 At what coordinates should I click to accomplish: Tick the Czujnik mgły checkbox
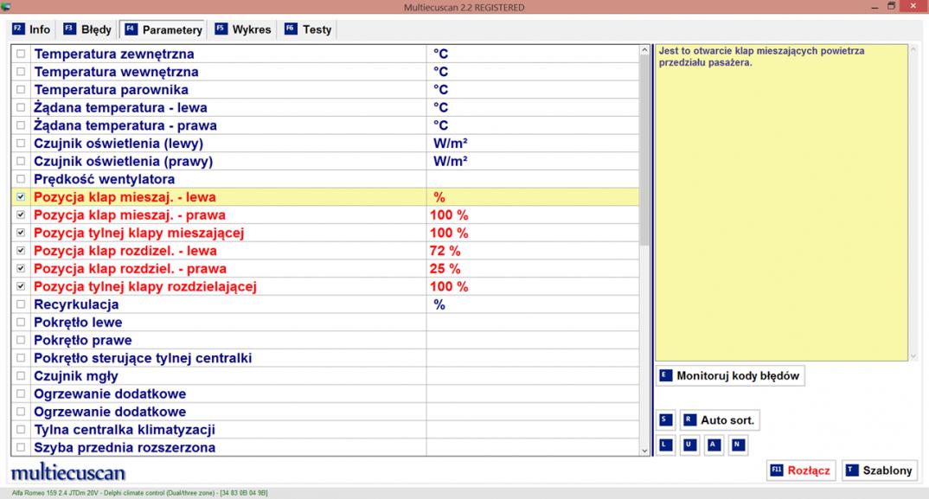(x=21, y=376)
